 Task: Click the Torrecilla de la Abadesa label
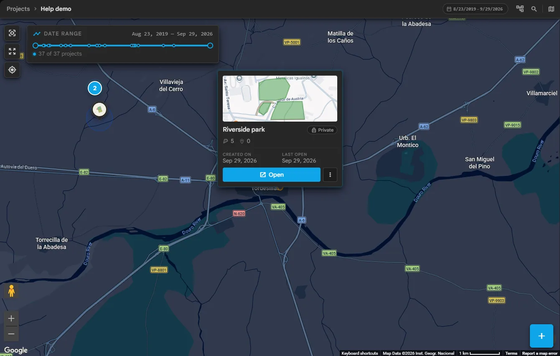click(51, 244)
